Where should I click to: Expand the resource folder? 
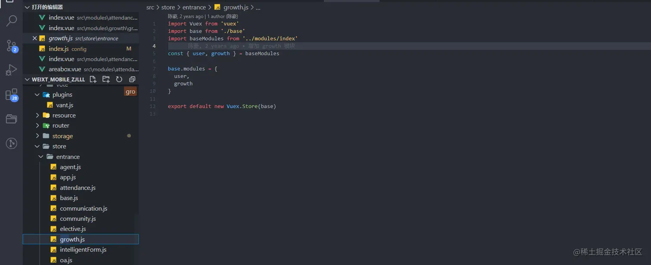37,115
